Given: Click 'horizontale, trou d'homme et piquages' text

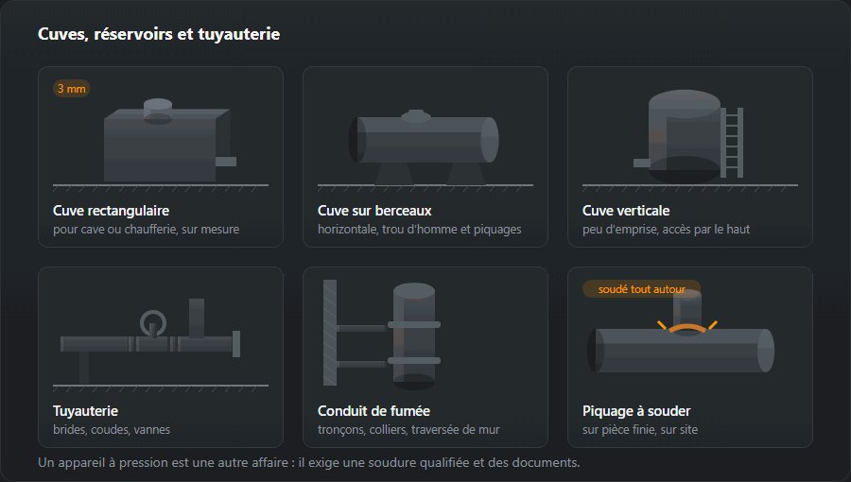Looking at the screenshot, I should click(420, 230).
